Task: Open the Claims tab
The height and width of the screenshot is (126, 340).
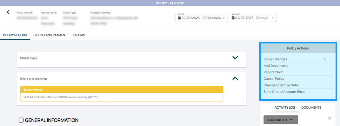Action: pos(79,35)
